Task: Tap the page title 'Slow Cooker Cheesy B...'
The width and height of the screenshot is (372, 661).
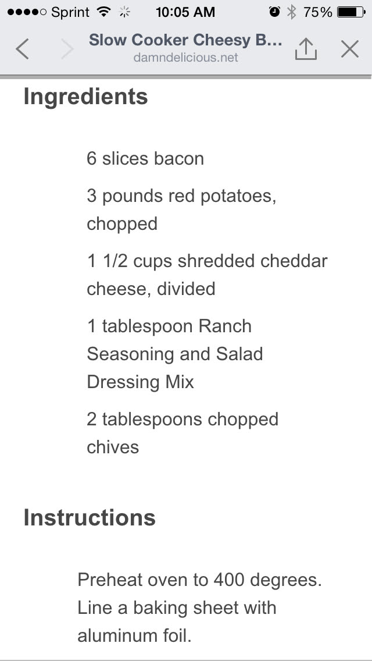Action: [x=185, y=41]
